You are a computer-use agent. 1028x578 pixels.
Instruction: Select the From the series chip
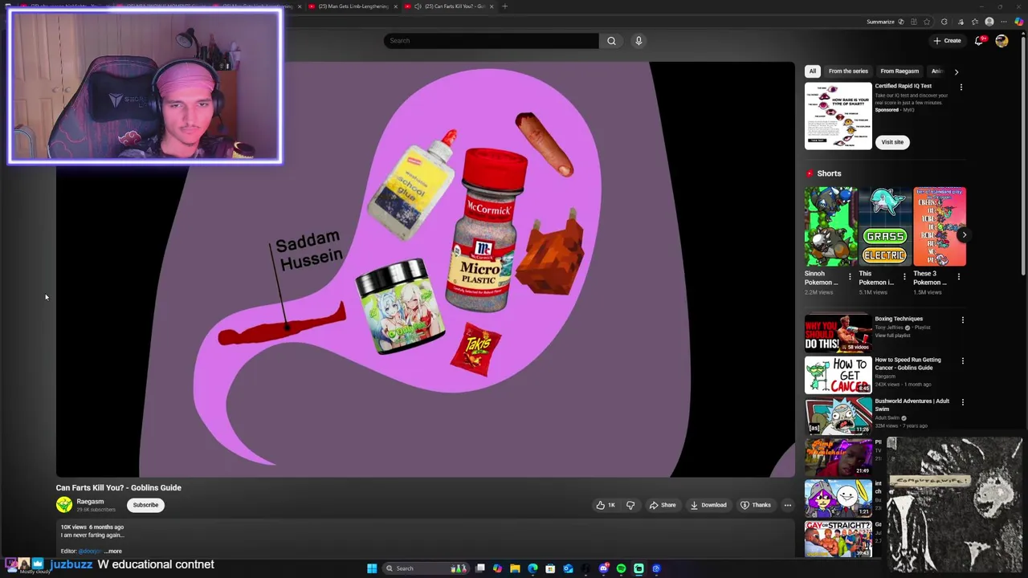(x=848, y=71)
